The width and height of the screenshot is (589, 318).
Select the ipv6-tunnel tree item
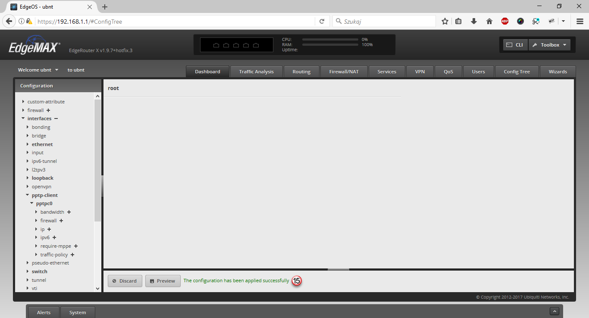[x=44, y=161]
